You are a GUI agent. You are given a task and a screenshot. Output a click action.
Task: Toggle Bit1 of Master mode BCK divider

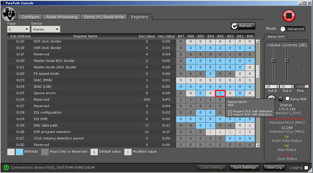pos(240,61)
